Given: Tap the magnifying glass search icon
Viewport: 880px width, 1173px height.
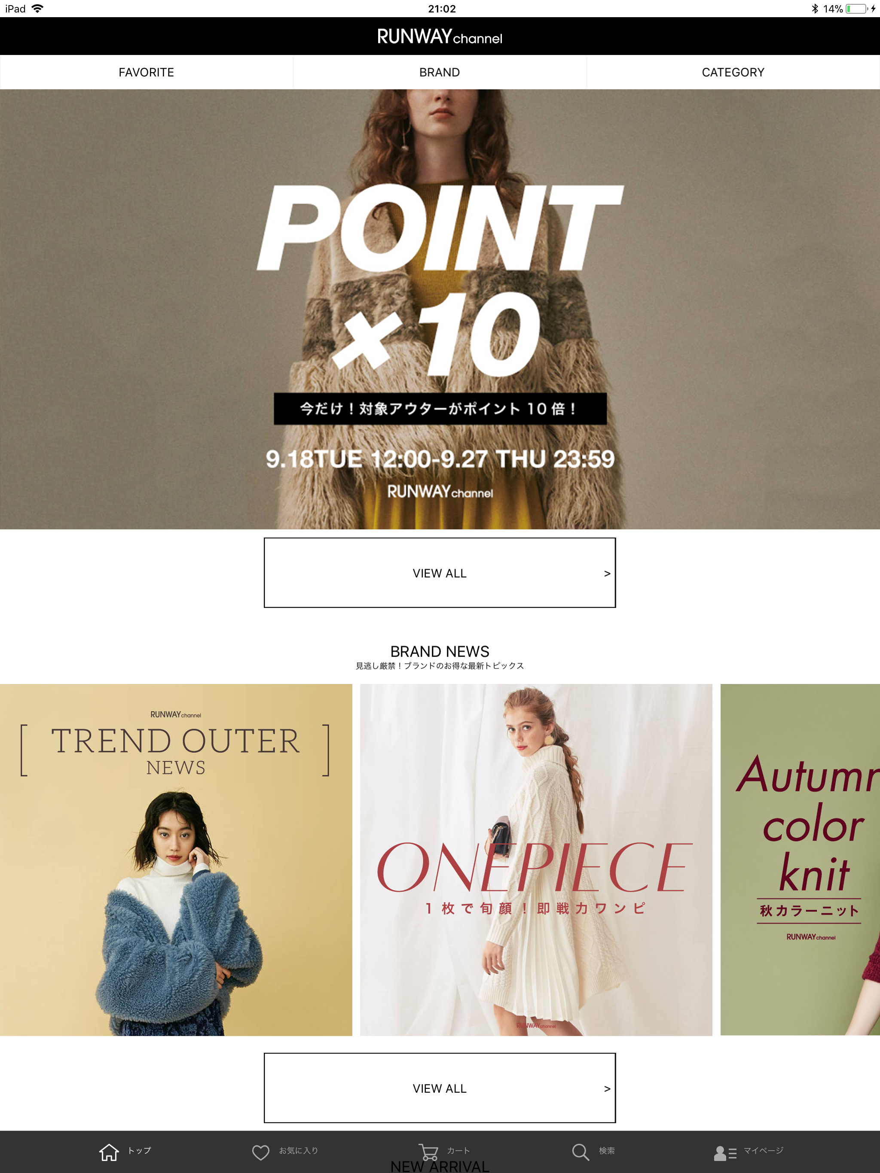Looking at the screenshot, I should pos(580,1152).
